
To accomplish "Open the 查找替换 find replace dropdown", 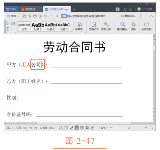I will [x=123, y=26].
